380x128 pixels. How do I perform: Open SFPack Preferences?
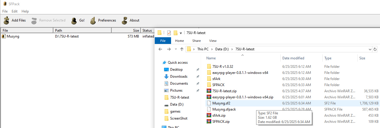103,20
